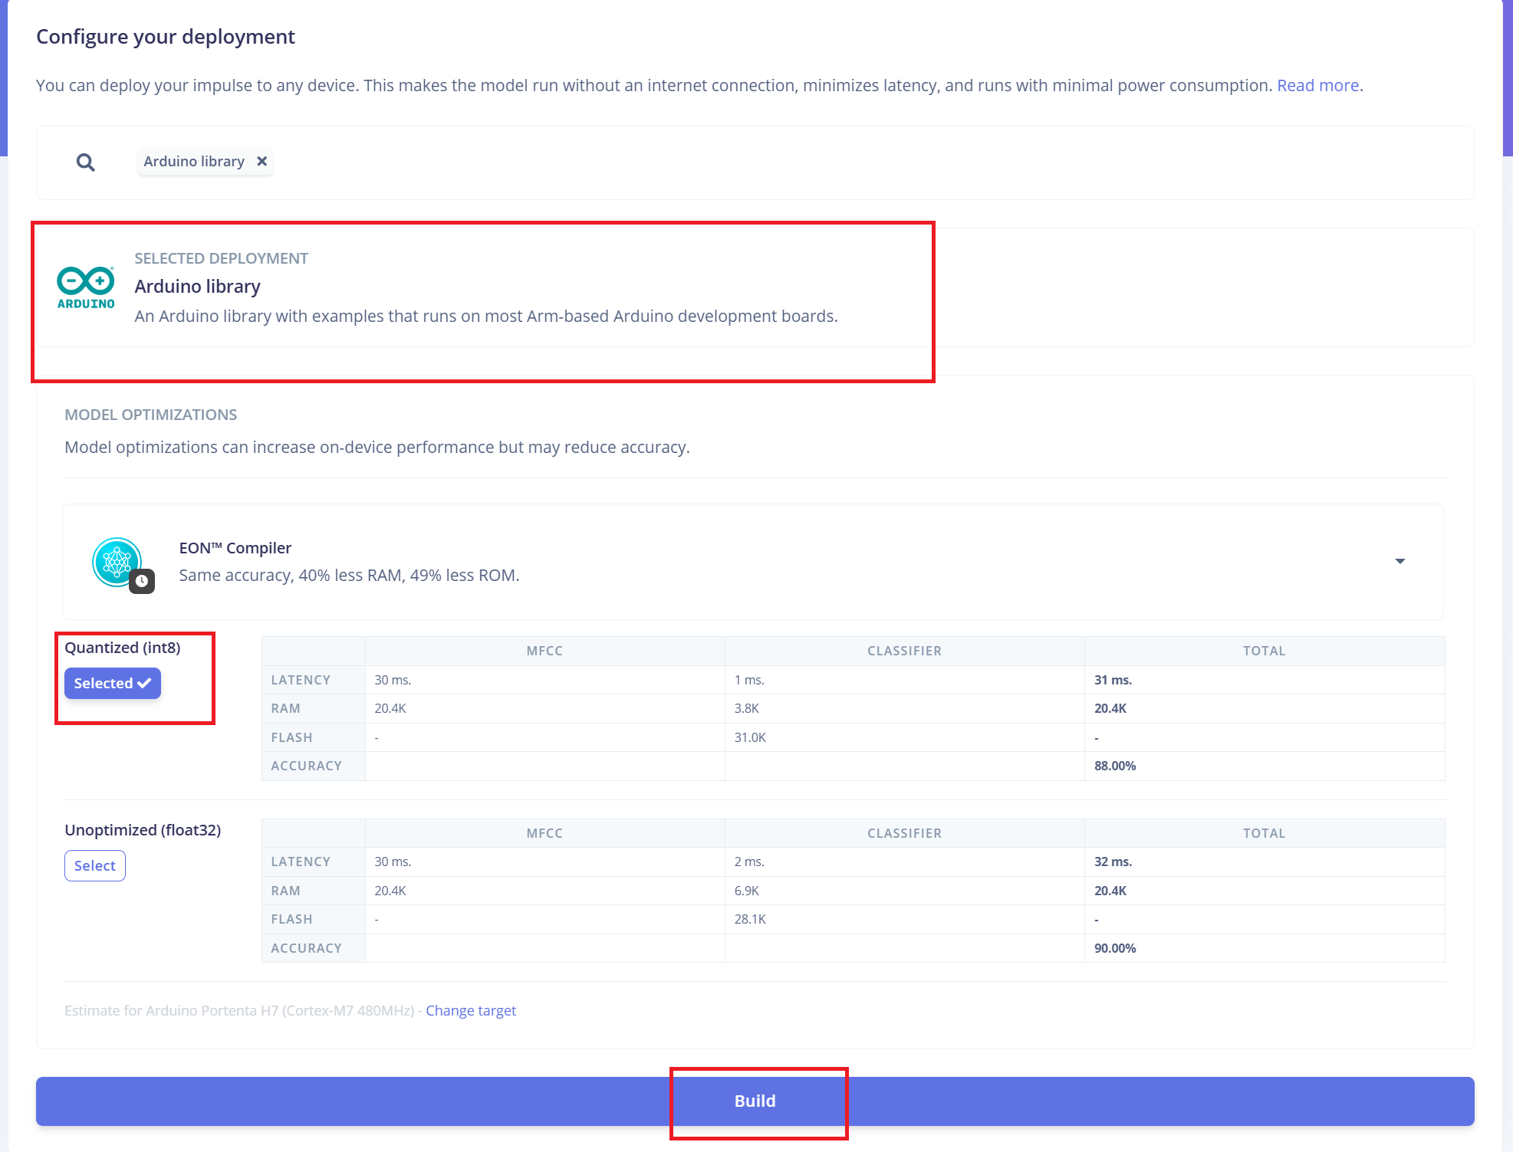Toggle the Quantized (int8) Selected button

pos(113,683)
